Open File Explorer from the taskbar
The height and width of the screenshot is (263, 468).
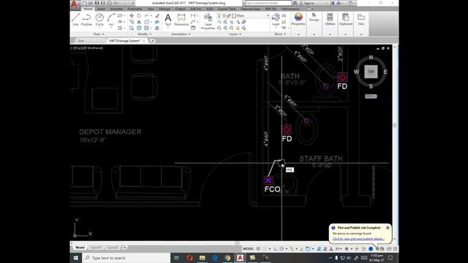pyautogui.click(x=203, y=258)
